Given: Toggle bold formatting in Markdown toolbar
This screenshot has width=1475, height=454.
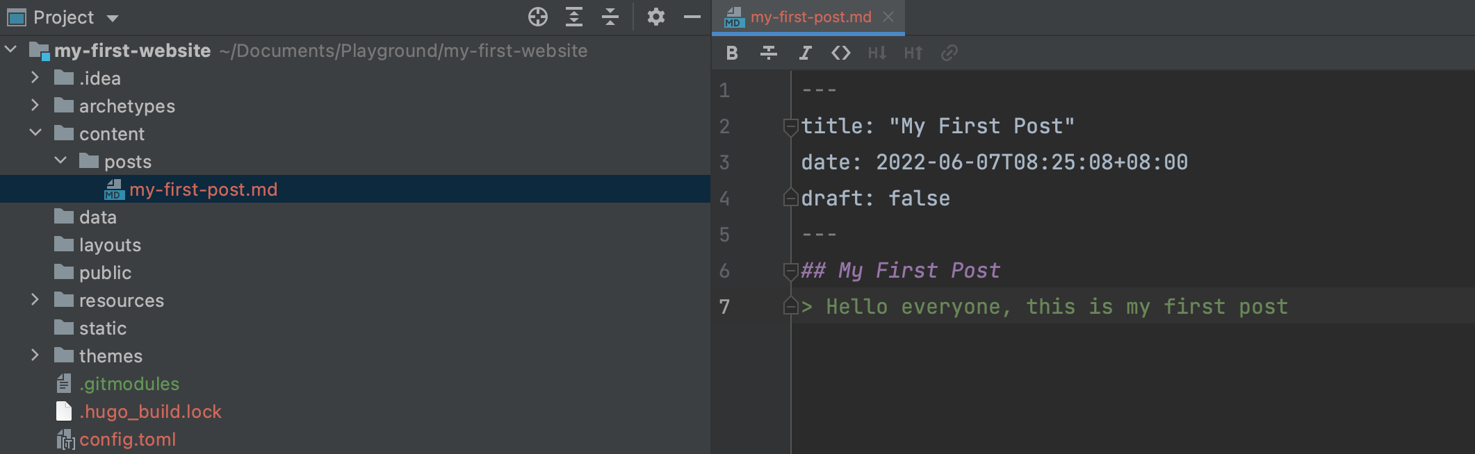Looking at the screenshot, I should click(x=732, y=53).
